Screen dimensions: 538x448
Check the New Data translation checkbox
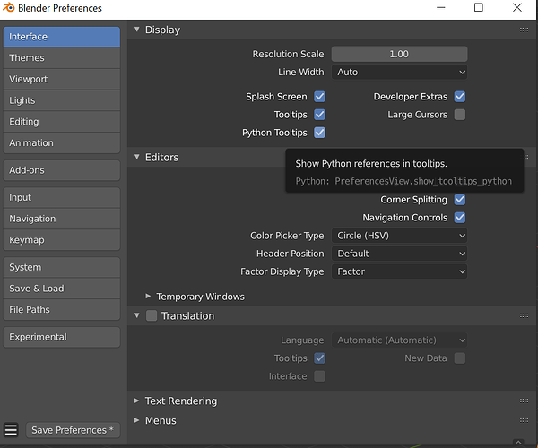[460, 358]
